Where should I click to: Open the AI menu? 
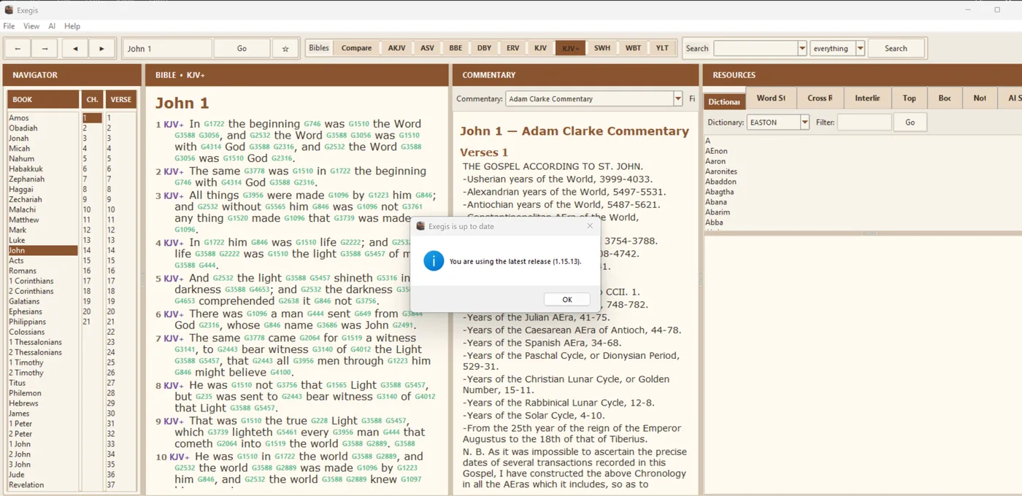[52, 26]
